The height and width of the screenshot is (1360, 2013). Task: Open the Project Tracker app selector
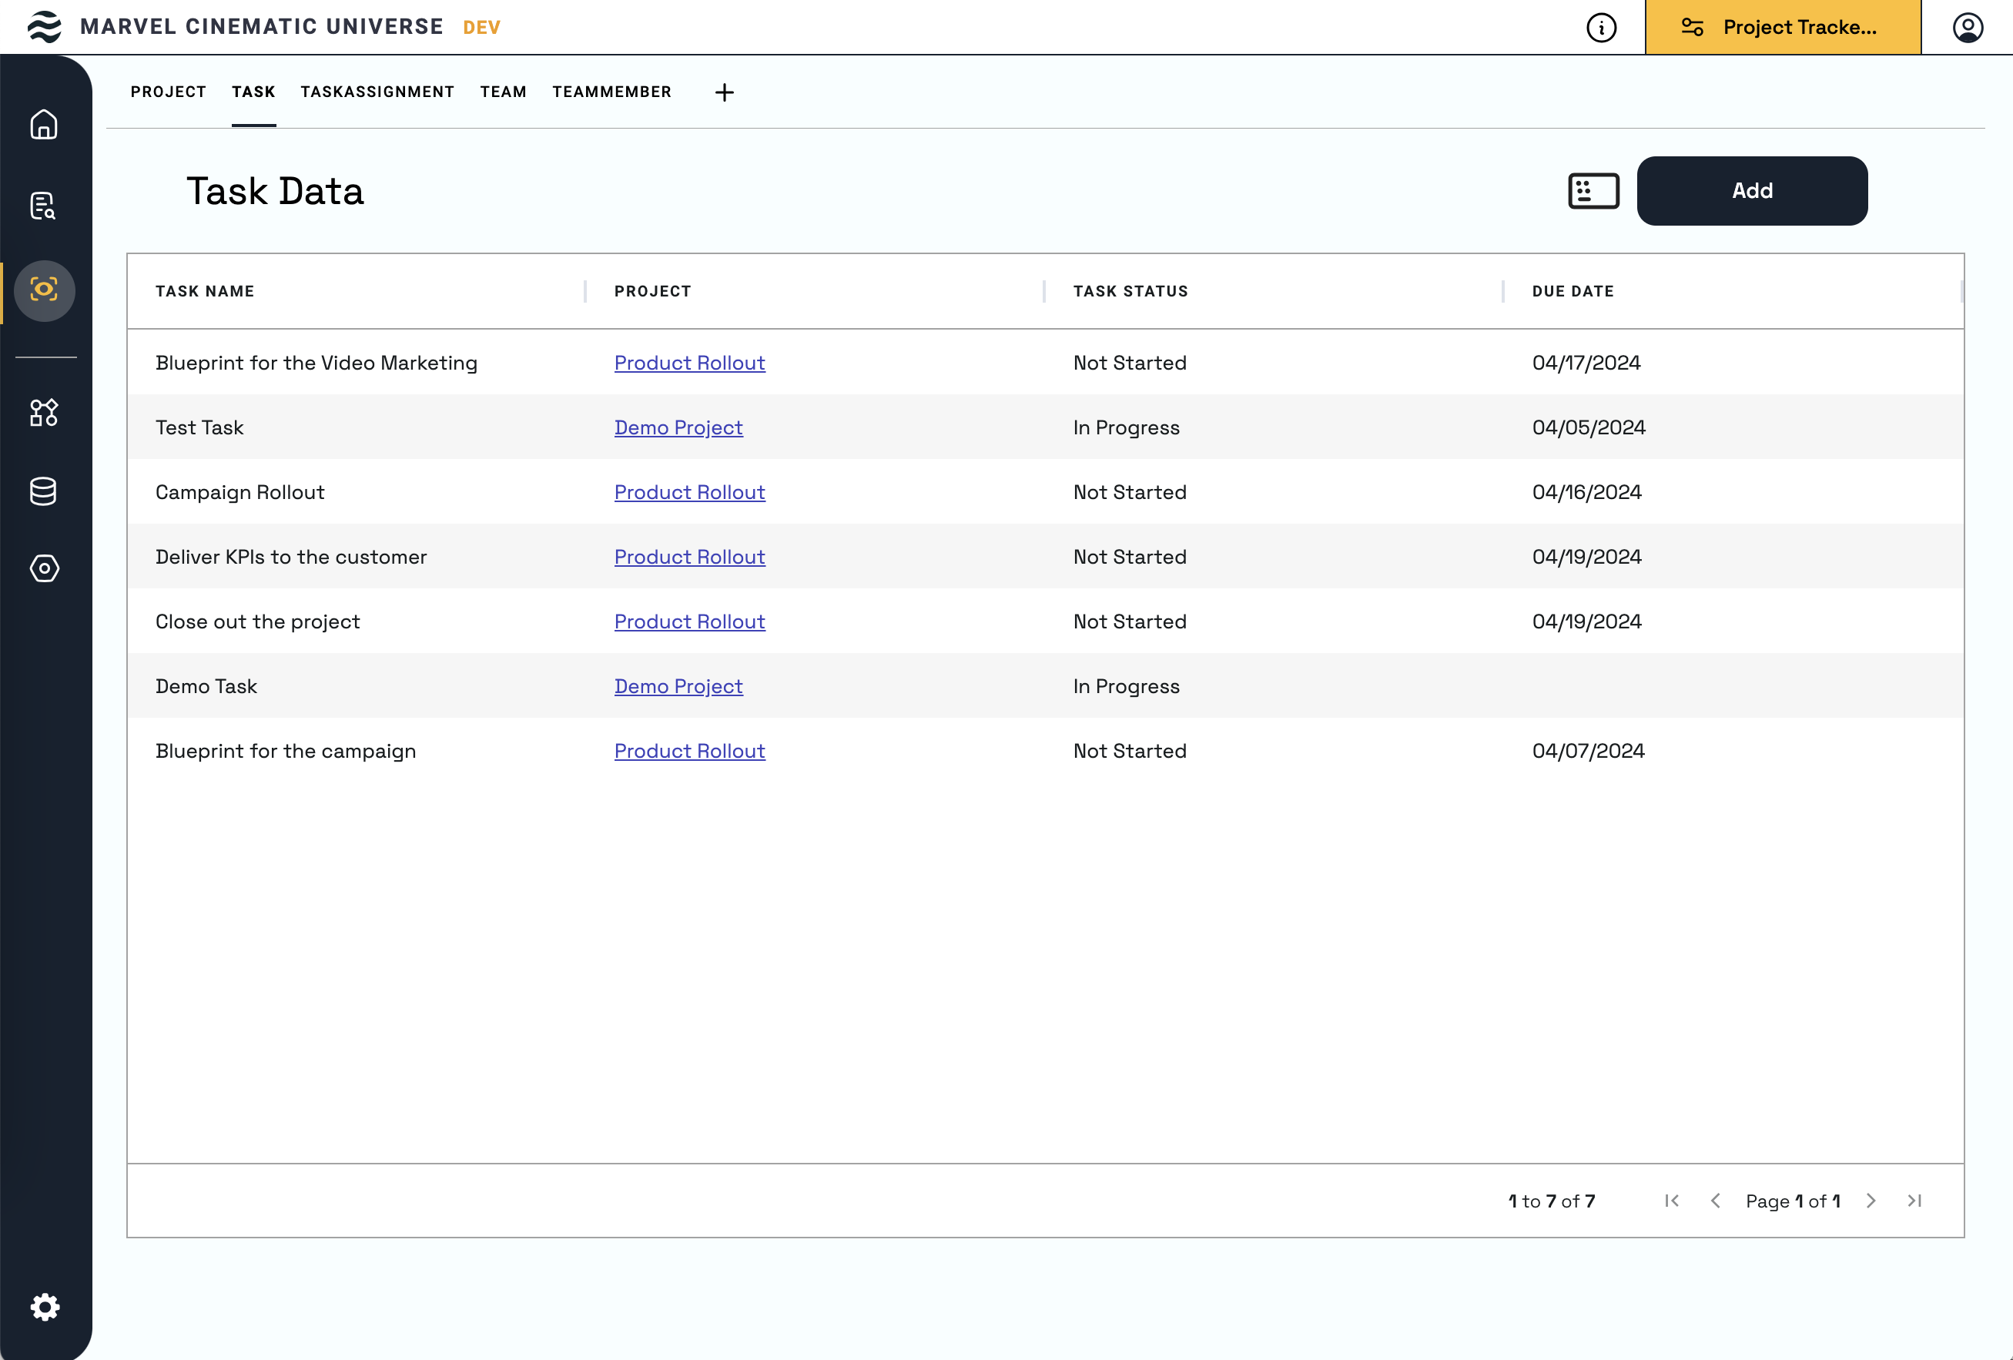(x=1783, y=28)
